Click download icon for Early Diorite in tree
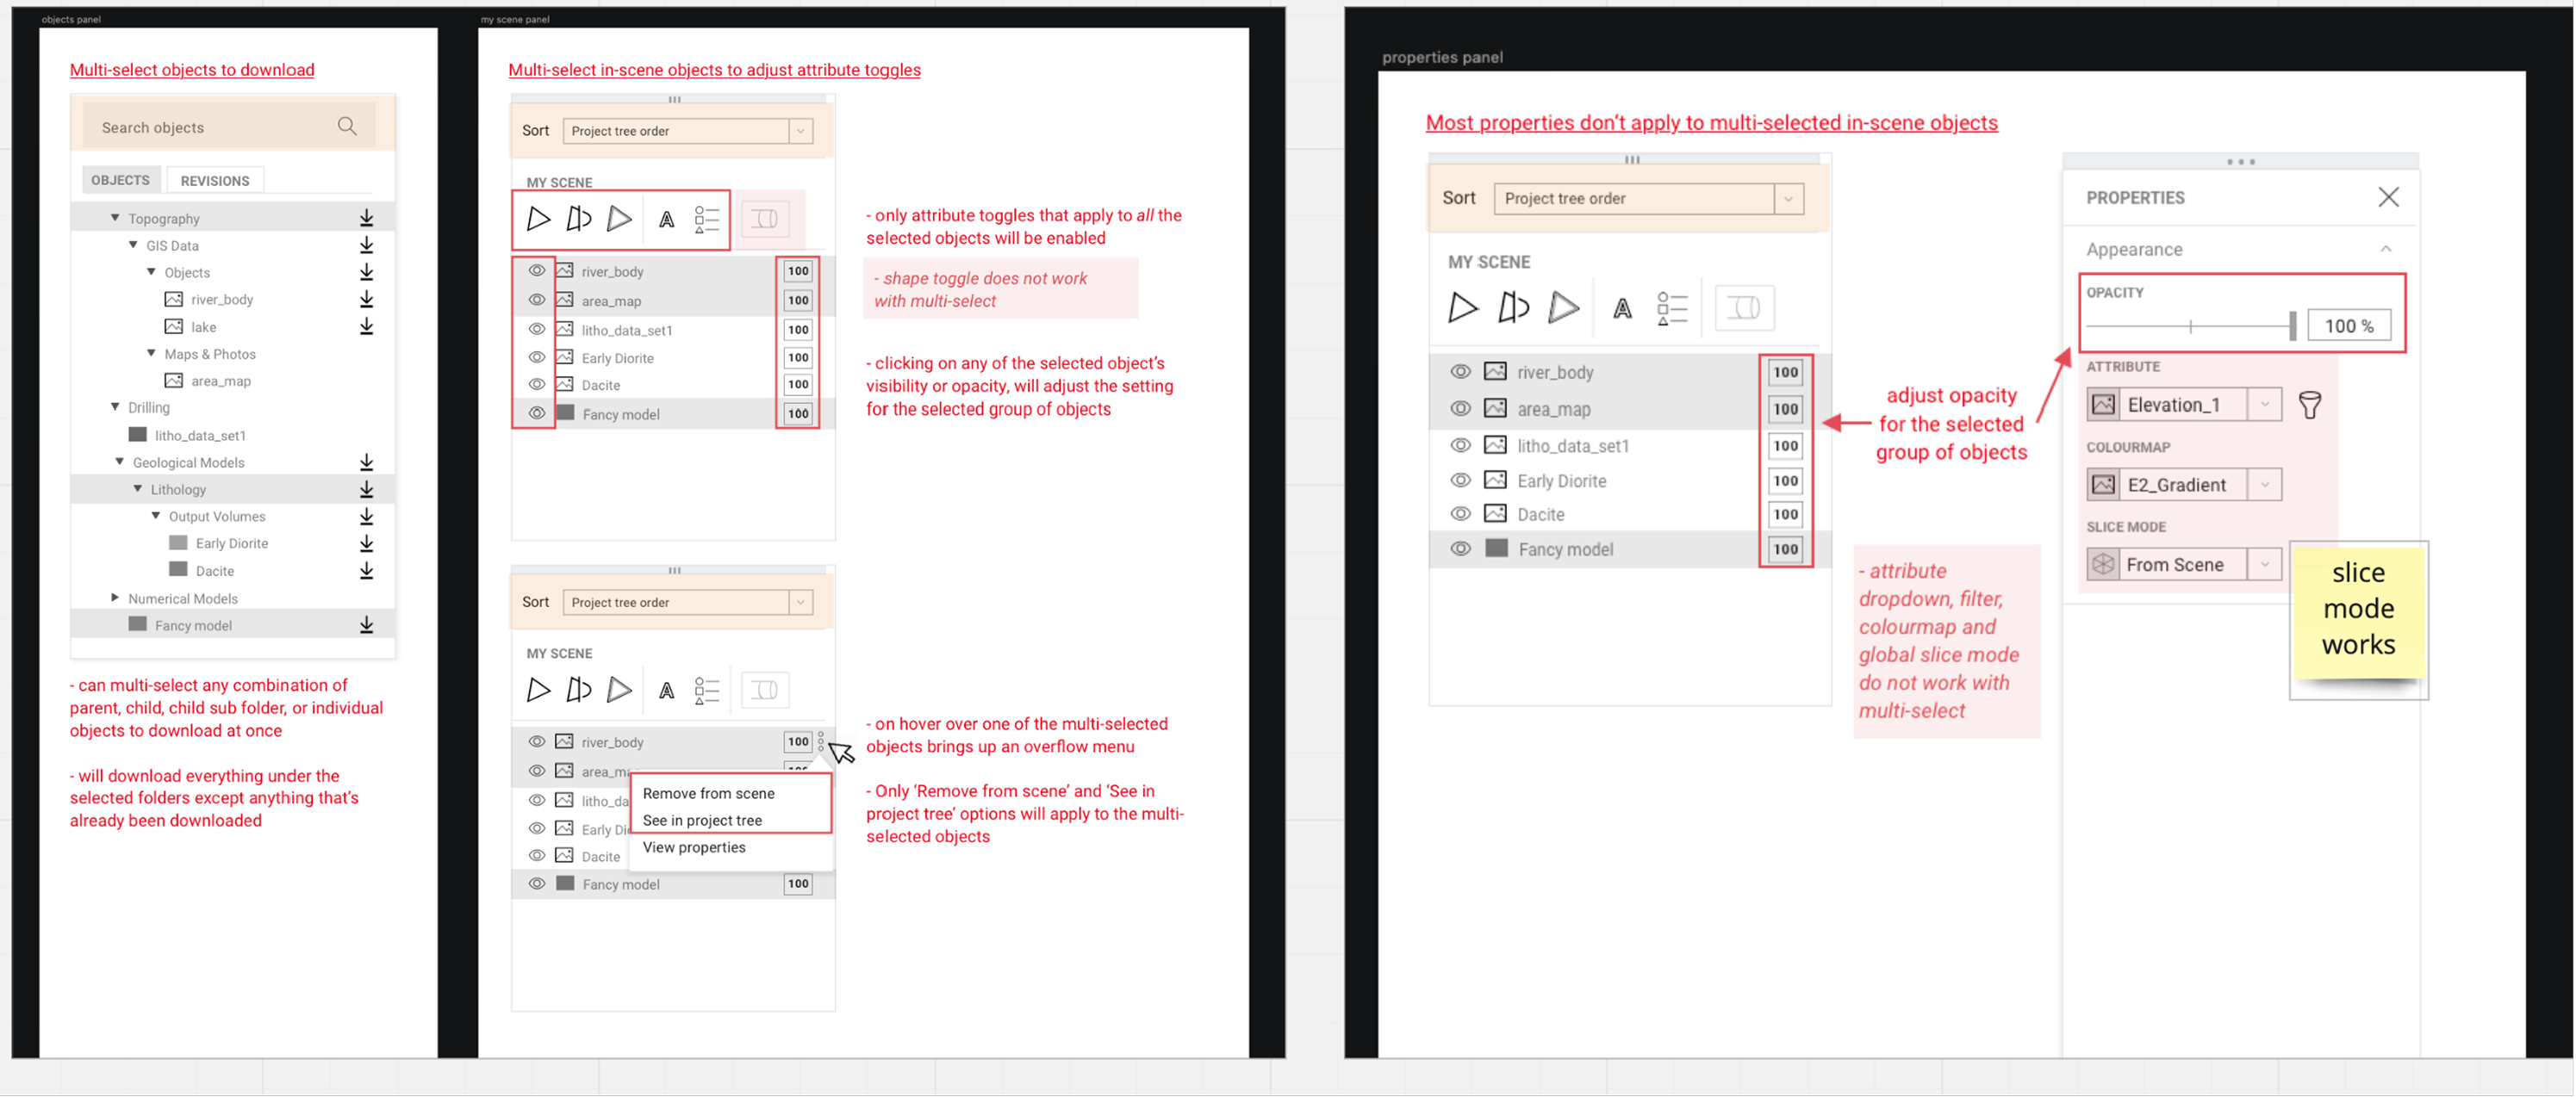2576x1097 pixels. click(x=367, y=542)
